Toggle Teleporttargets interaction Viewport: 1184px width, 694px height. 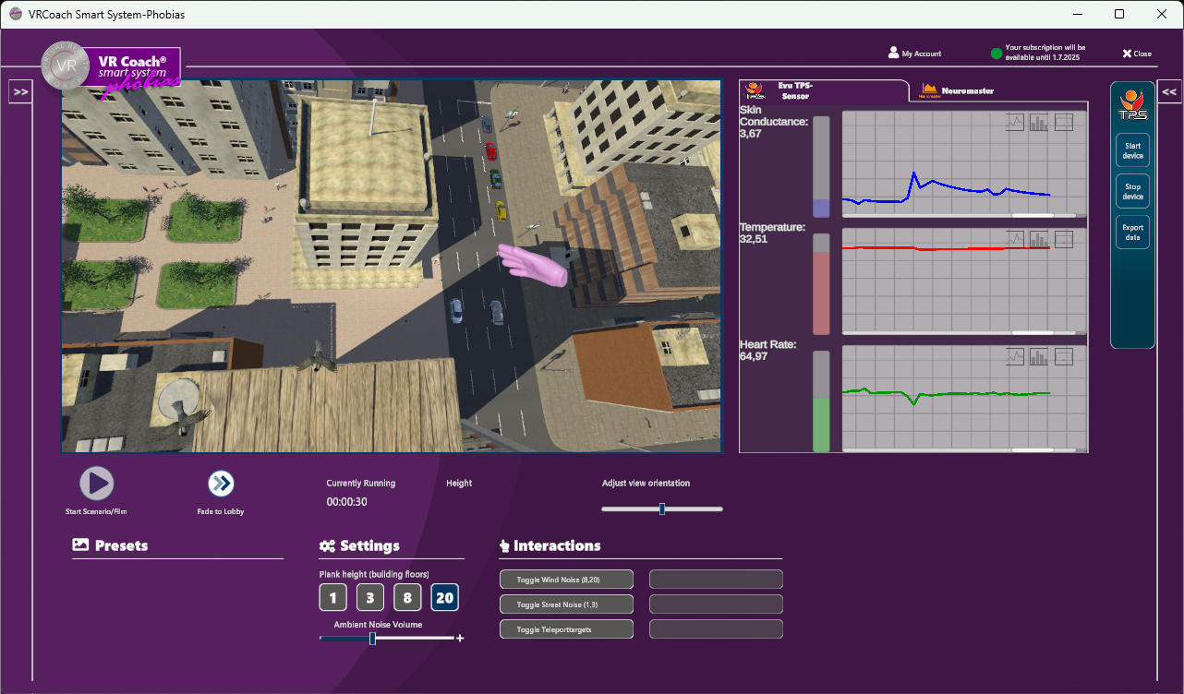(x=566, y=629)
